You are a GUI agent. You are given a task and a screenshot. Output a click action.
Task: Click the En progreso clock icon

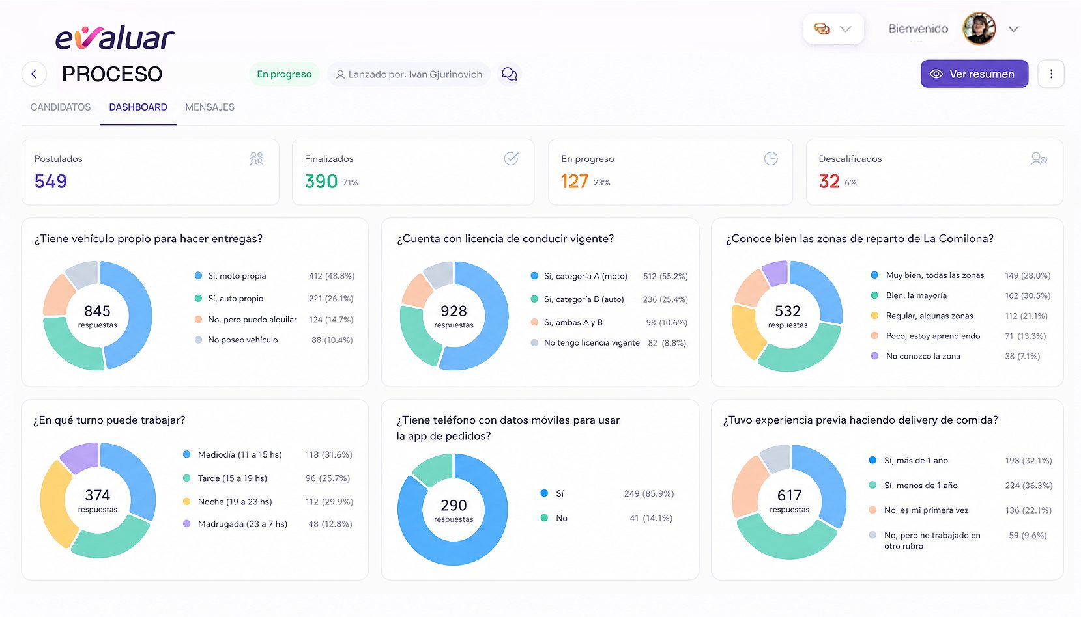click(771, 158)
